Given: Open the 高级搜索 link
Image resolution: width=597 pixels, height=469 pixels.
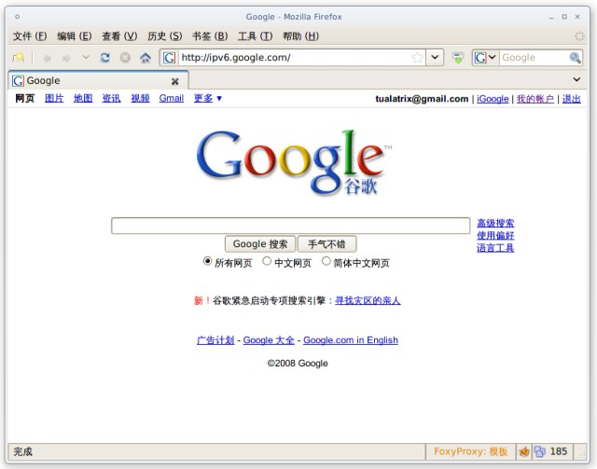Looking at the screenshot, I should coord(495,223).
